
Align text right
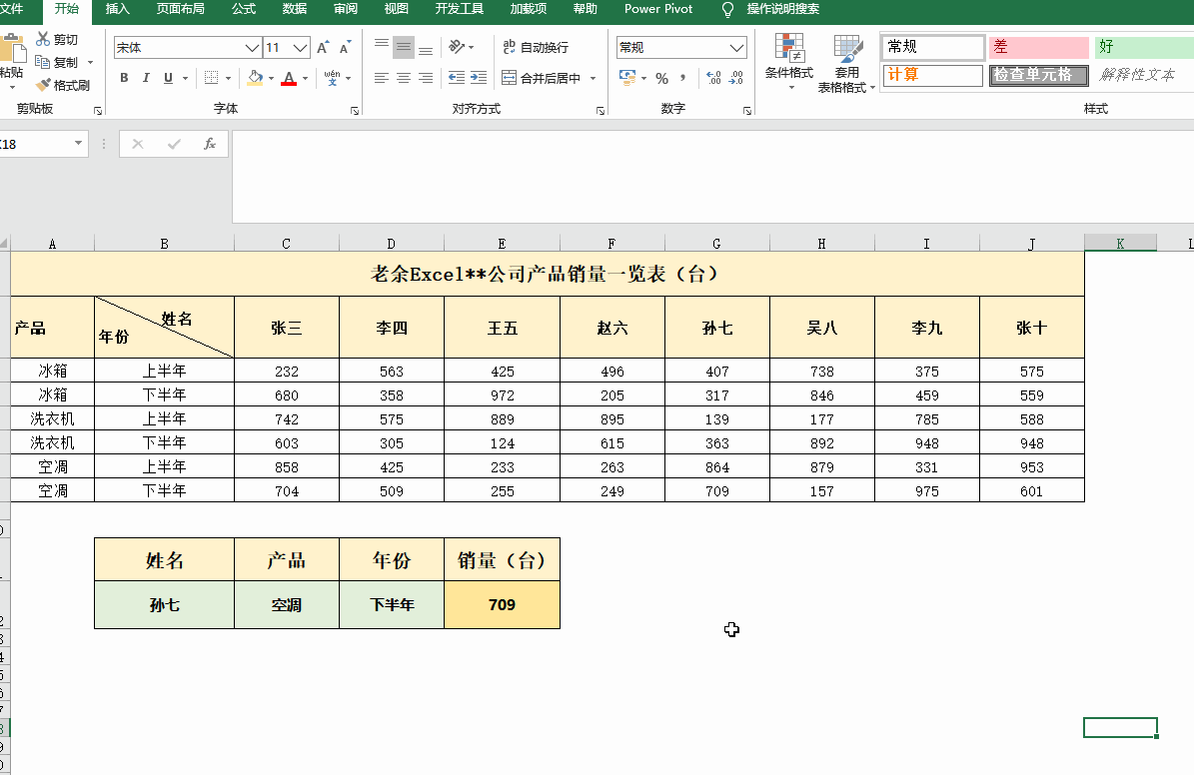point(426,78)
